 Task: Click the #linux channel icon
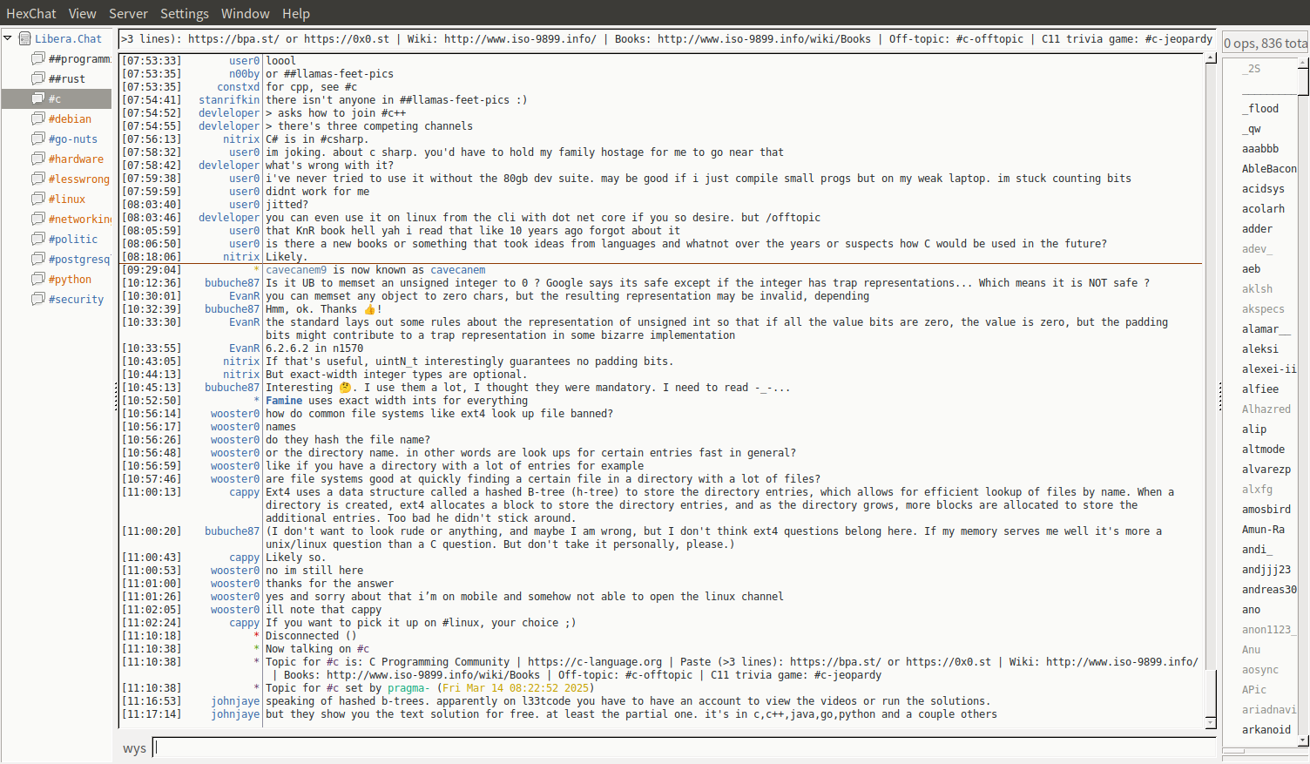[38, 199]
